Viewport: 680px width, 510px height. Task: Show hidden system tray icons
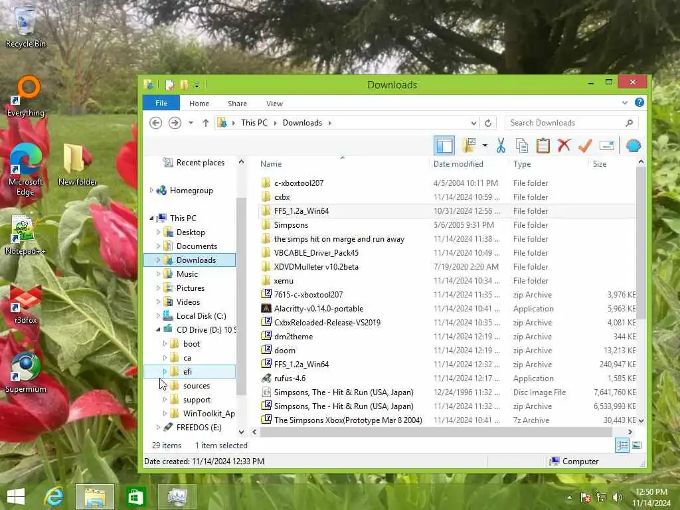569,497
